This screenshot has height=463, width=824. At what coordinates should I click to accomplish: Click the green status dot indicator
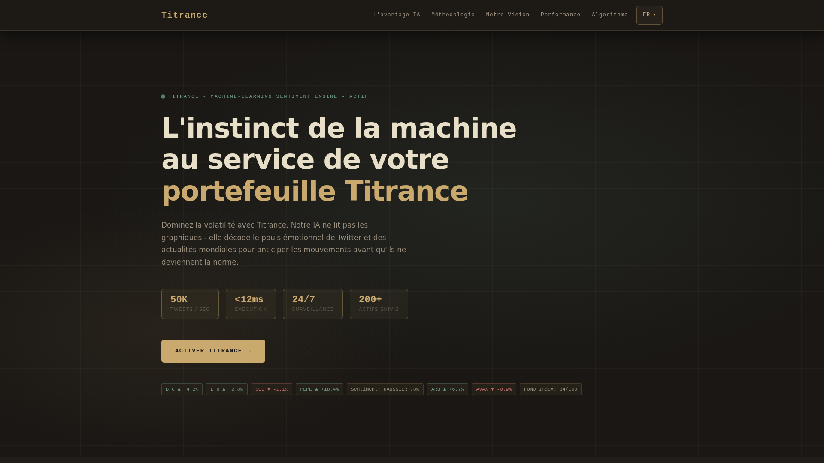[163, 96]
